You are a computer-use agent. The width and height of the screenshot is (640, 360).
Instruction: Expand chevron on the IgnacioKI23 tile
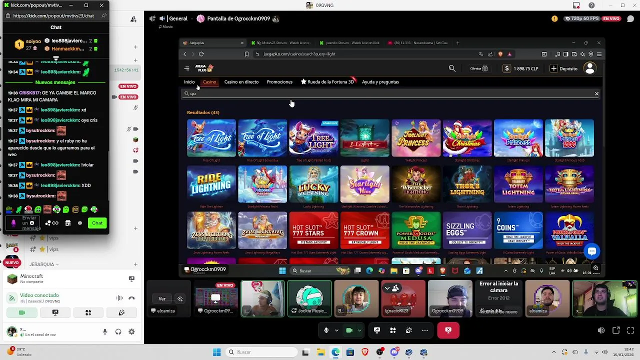pyautogui.click(x=387, y=288)
